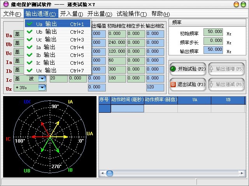Screen dimensions: 249x186
Task: Open the Uc waveform type combo box
Action: click(x=19, y=52)
